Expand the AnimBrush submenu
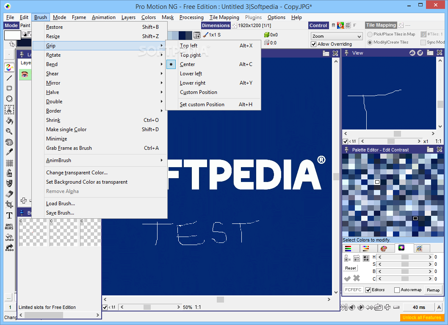Screen dimensions: 448x325 click(99, 160)
